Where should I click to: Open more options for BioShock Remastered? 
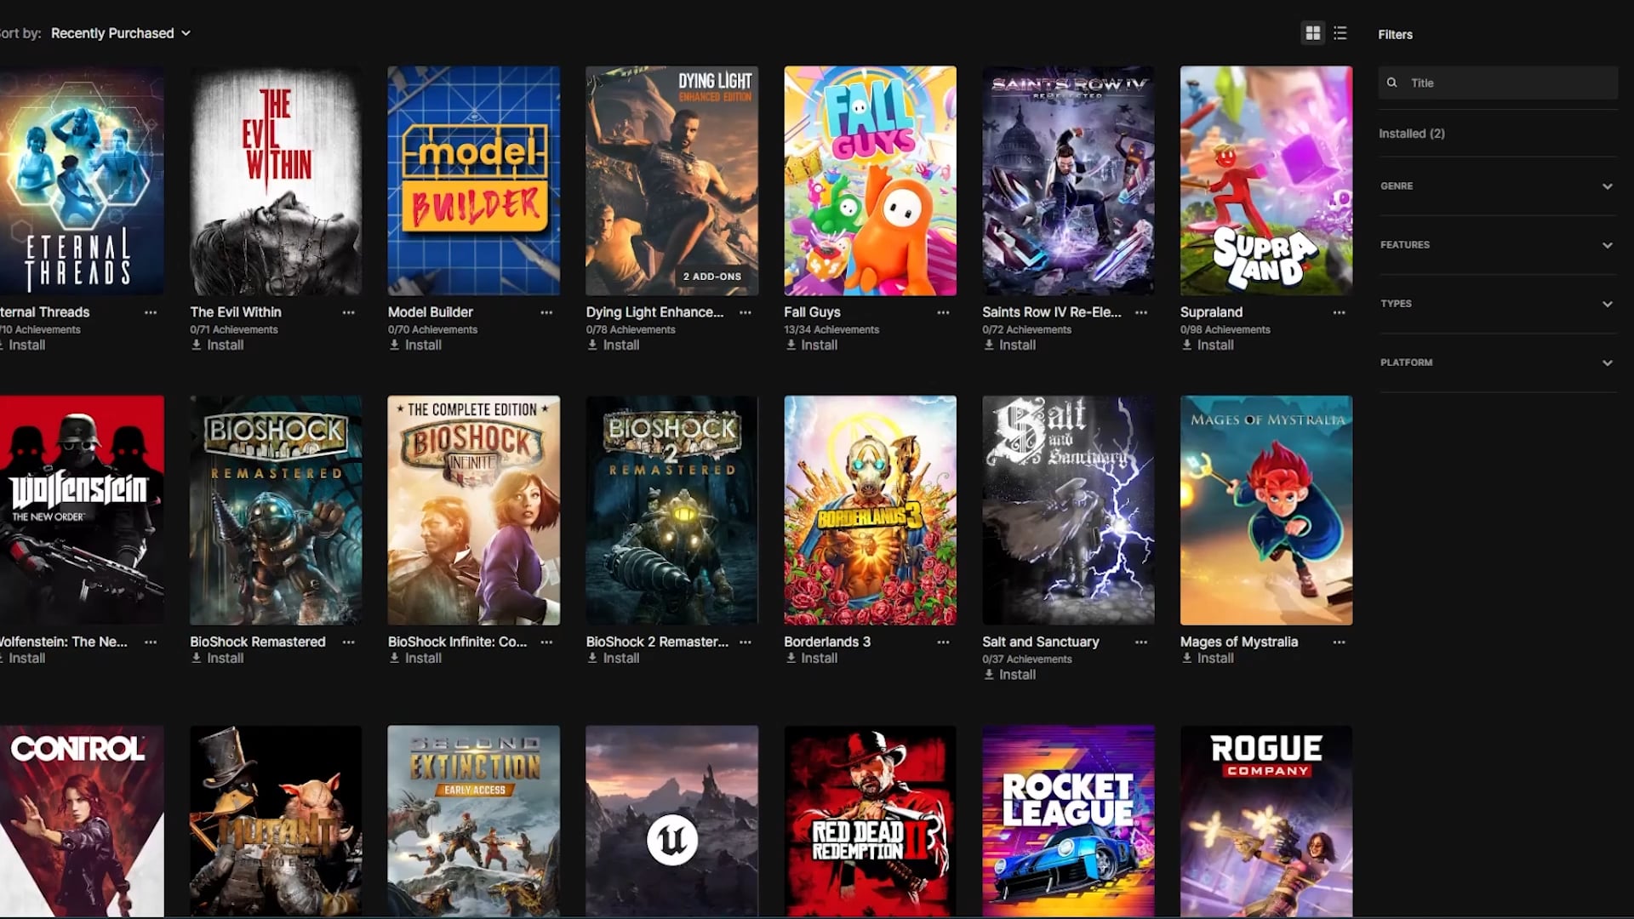click(x=349, y=642)
